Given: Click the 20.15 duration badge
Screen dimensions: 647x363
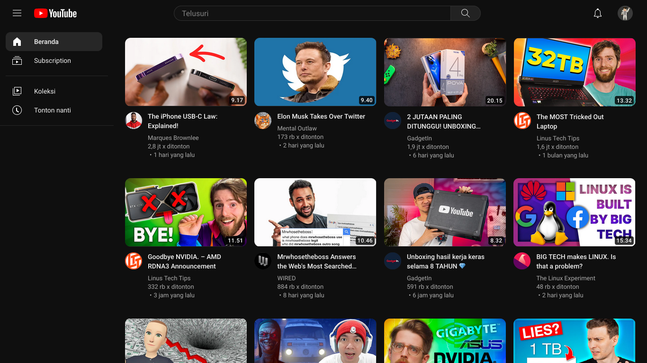Looking at the screenshot, I should pyautogui.click(x=494, y=101).
